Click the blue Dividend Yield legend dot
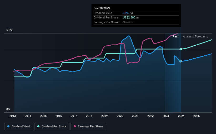This screenshot has height=134, width=216. [8, 126]
